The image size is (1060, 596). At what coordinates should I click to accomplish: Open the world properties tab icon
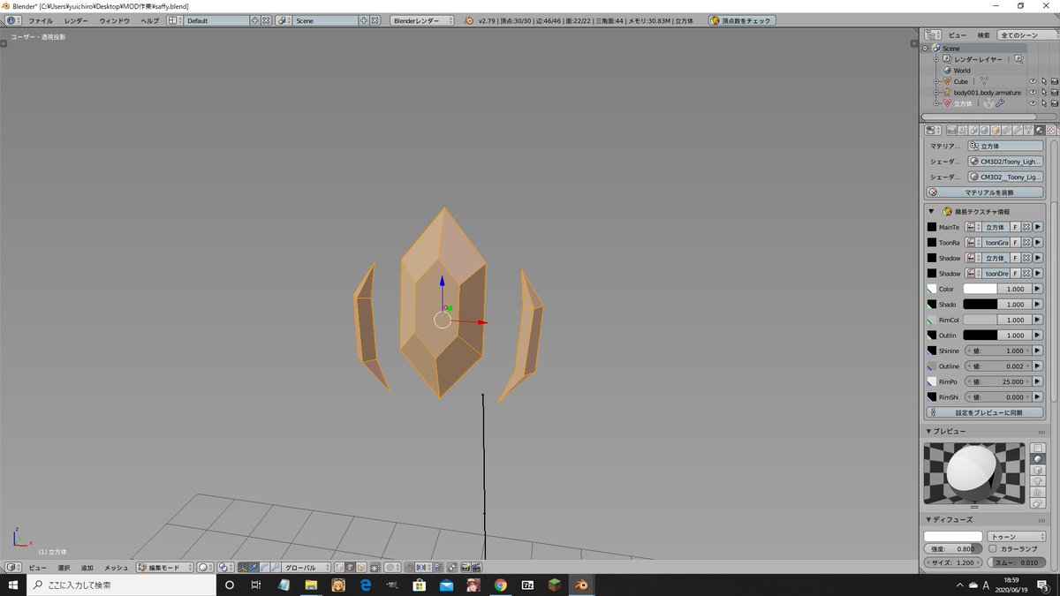click(x=984, y=130)
